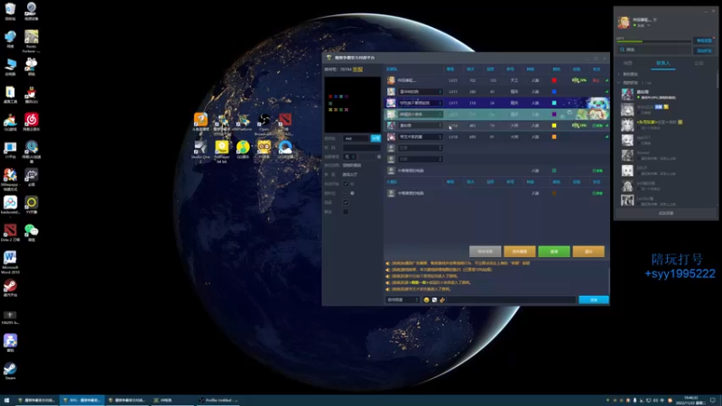Screen dimensions: 722x406
Task: Click the orange player's avatar in lobby list
Action: point(391,137)
